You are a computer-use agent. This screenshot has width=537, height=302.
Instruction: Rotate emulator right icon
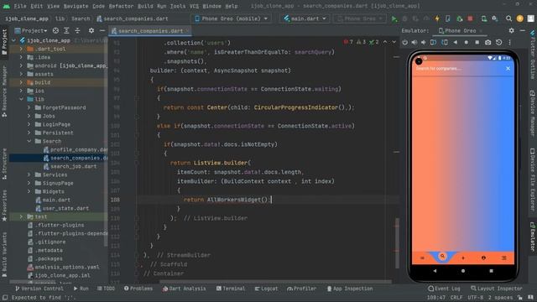pos(445,42)
